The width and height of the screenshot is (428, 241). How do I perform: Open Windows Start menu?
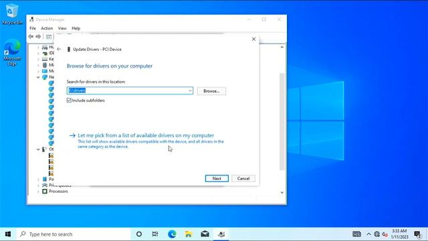pos(8,234)
